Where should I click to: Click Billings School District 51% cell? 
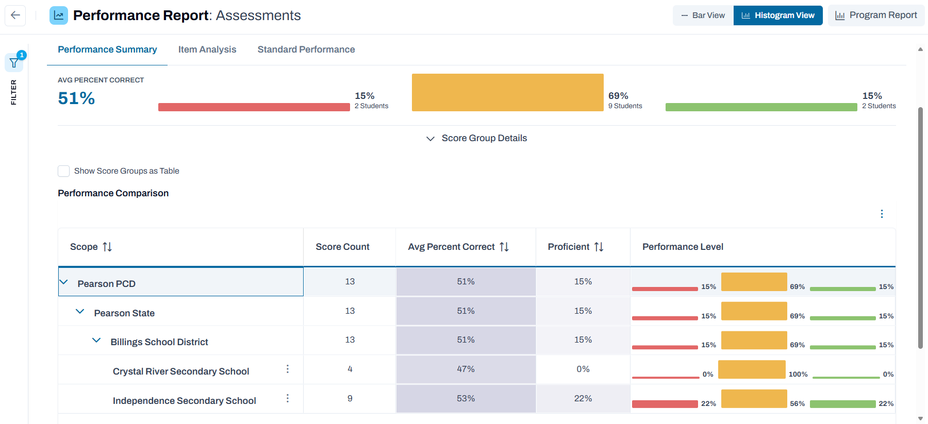(x=466, y=340)
